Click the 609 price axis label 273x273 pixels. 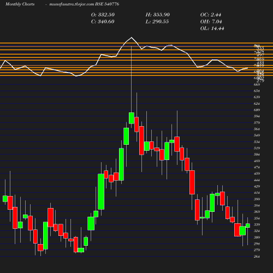[257, 110]
